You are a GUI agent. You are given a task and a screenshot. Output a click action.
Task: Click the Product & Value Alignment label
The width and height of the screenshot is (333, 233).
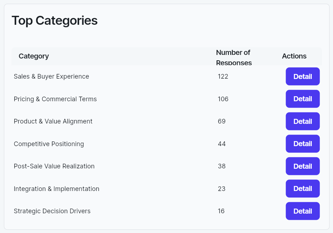(53, 121)
